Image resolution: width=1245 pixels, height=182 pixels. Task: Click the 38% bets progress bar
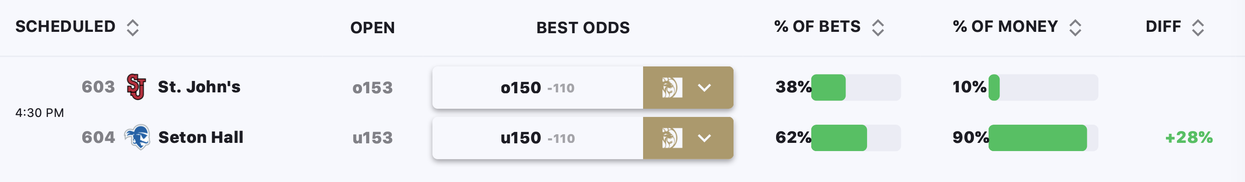coord(856,88)
